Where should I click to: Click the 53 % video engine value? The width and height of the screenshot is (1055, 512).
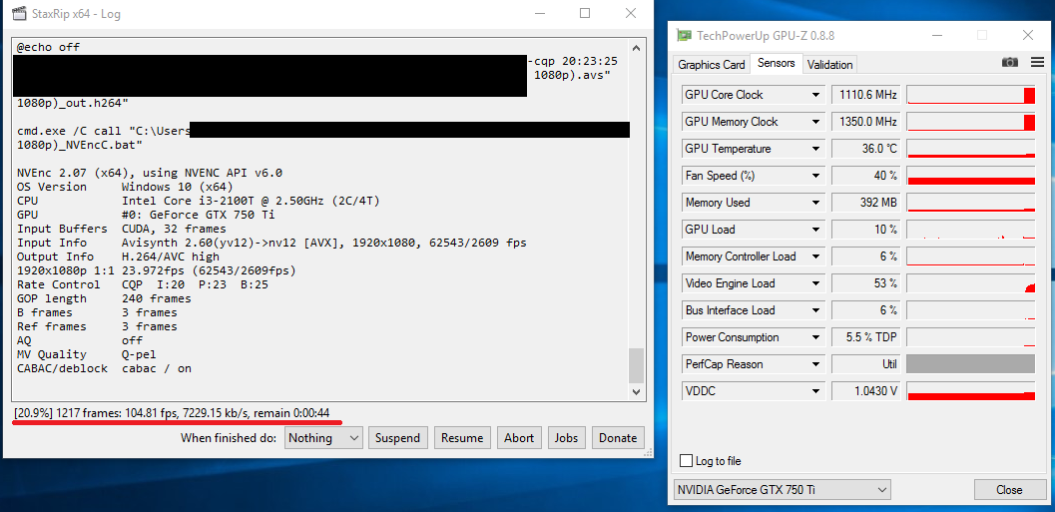866,283
